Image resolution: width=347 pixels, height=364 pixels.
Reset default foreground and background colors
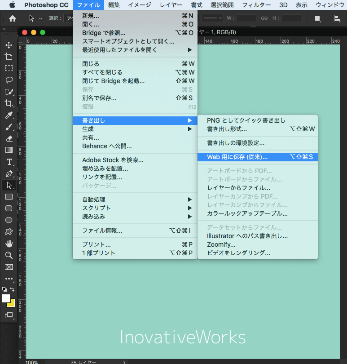[4, 289]
